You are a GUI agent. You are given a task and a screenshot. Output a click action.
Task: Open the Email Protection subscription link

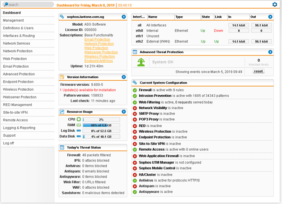pos(97,39)
